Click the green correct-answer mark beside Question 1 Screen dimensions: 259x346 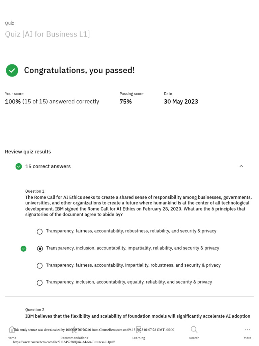[x=23, y=249]
